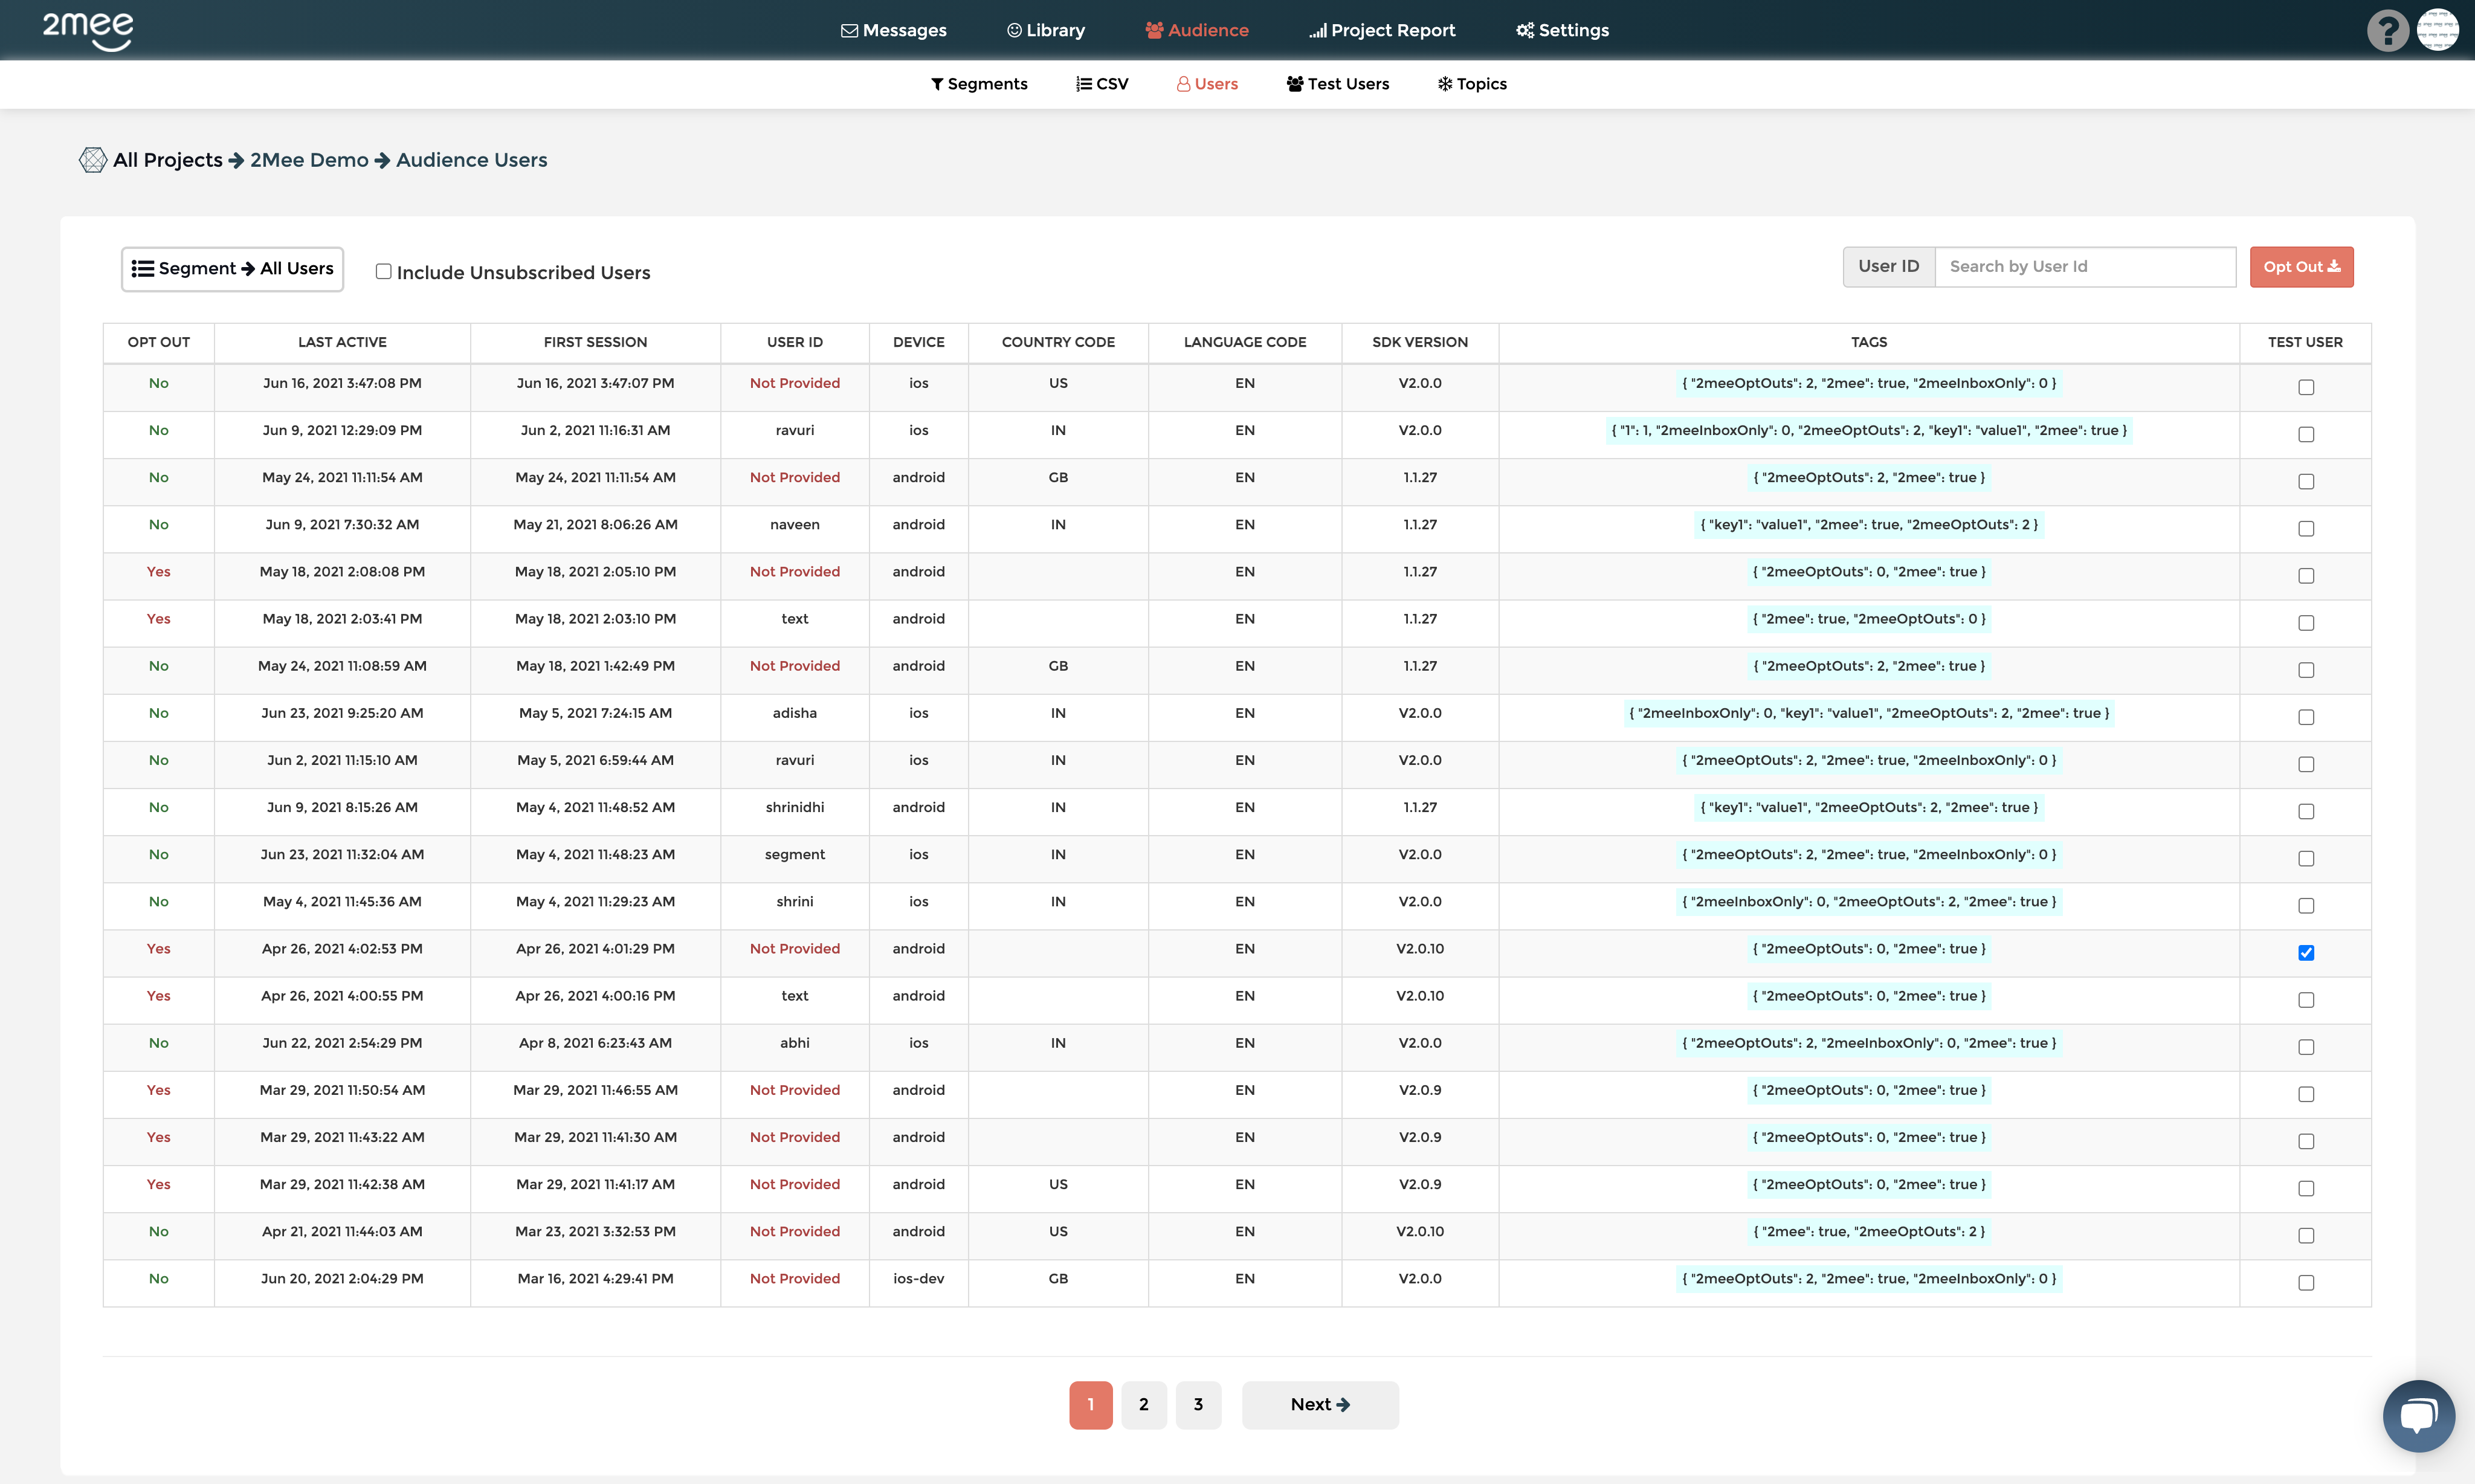Screen dimensions: 2475x1484
Task: Go to 2Mee Demo breadcrumb
Action: (x=309, y=160)
